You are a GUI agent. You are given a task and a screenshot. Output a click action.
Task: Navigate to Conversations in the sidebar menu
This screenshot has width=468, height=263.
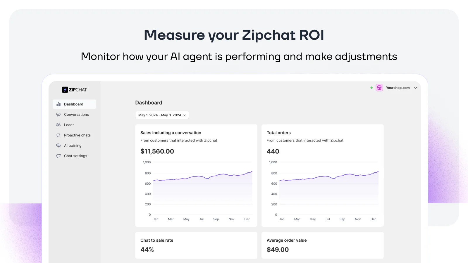click(x=76, y=114)
